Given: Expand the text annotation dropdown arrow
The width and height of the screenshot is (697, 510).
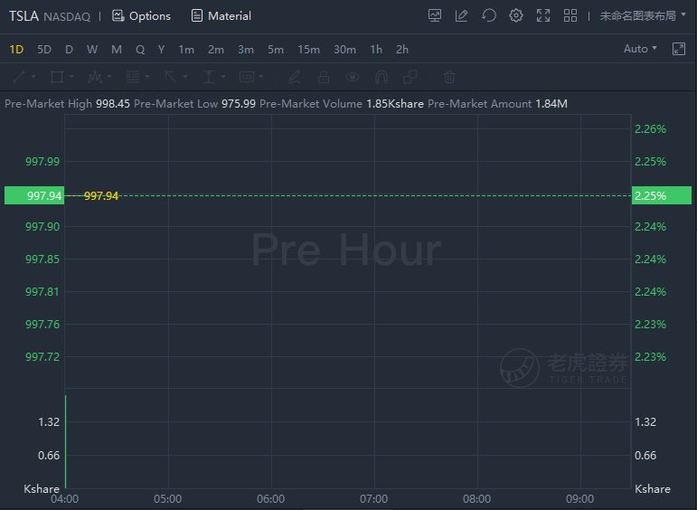Looking at the screenshot, I should point(261,77).
